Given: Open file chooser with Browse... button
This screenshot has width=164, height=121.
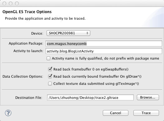Looking at the screenshot, I should pos(148,97).
